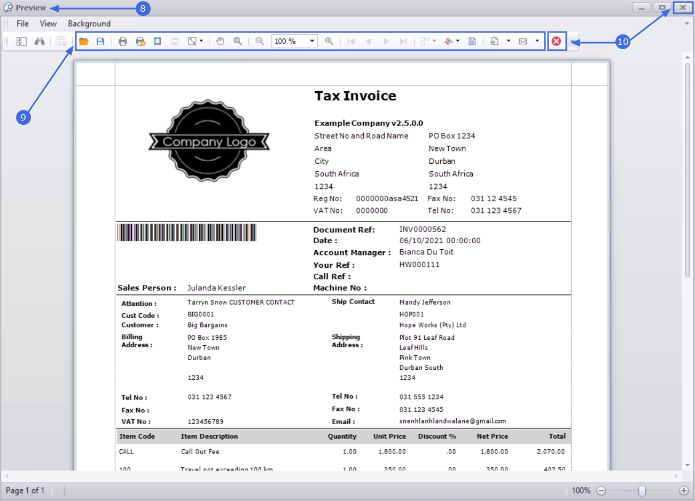Click the Print icon
Screen dimensions: 695x501
[x=123, y=41]
